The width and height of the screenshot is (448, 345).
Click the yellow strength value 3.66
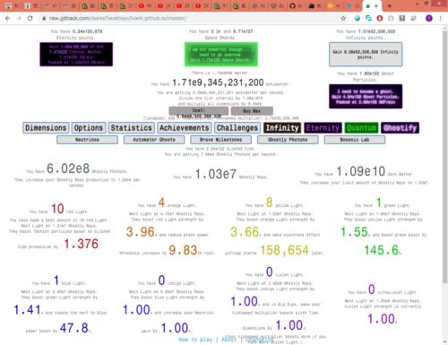(x=245, y=232)
